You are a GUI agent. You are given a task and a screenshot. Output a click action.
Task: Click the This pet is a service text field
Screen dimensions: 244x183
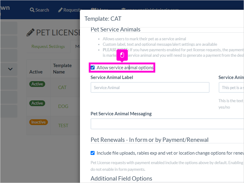pyautogui.click(x=231, y=88)
